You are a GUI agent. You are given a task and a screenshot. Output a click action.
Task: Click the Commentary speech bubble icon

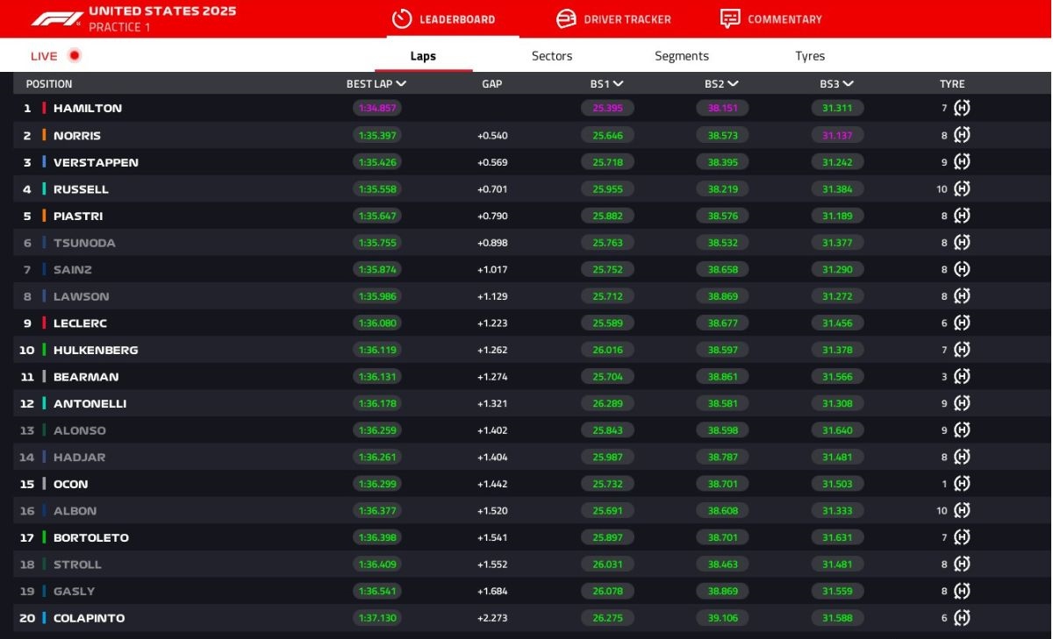tap(730, 18)
